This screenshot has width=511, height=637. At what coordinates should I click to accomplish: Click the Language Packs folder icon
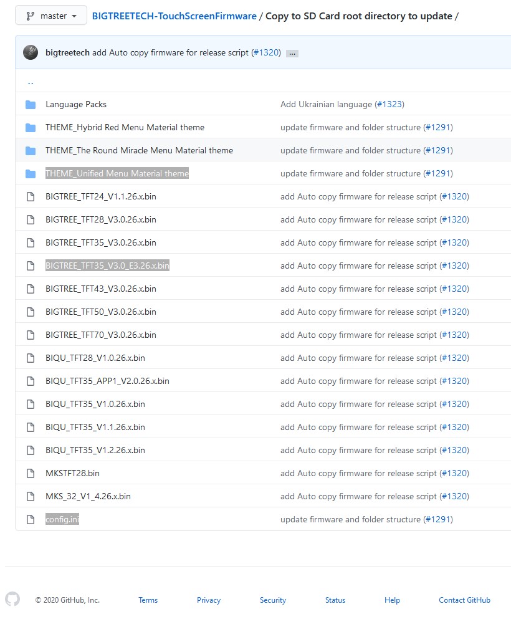[31, 105]
